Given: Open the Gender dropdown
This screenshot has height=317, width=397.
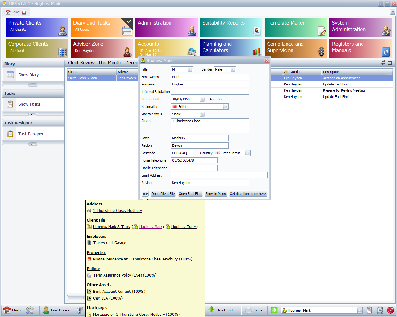Looking at the screenshot, I should coord(233,70).
